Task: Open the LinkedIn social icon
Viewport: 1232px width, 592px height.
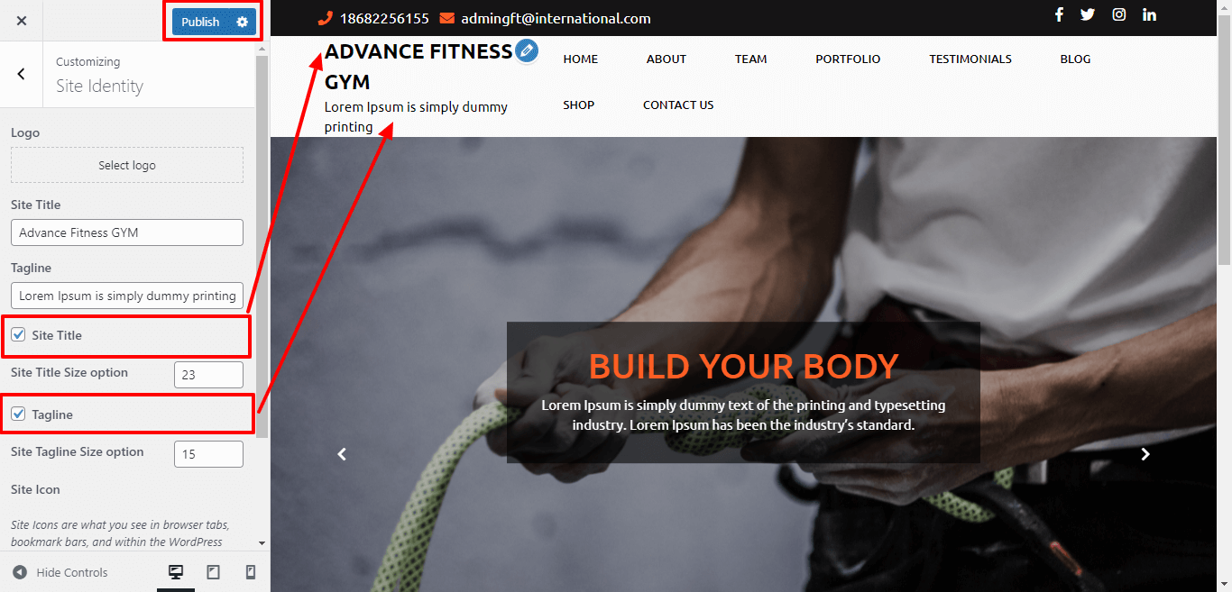Action: point(1150,14)
